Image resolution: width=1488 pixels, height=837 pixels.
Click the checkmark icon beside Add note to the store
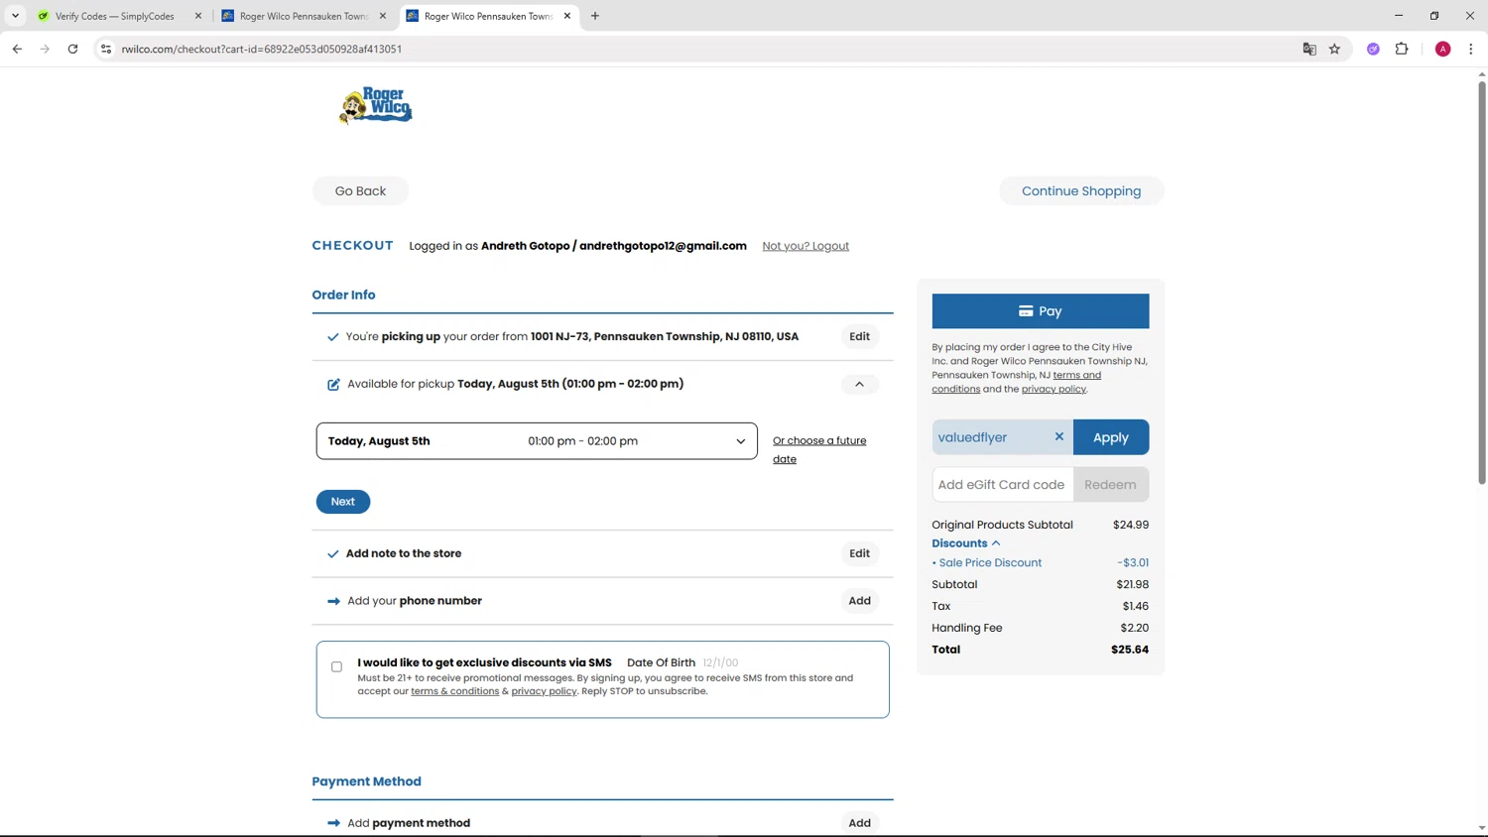point(333,554)
